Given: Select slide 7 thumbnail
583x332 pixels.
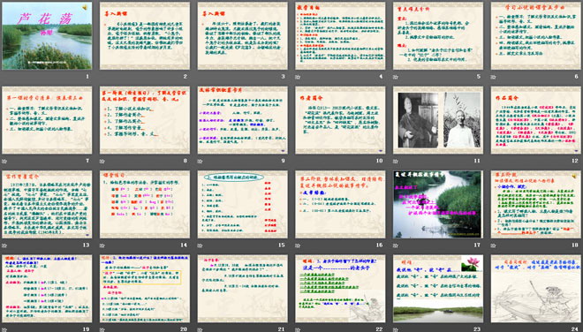Looking at the screenshot, I should click(x=47, y=120).
